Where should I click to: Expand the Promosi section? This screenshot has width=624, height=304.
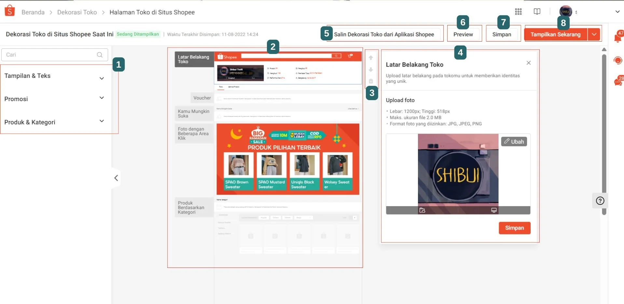click(x=102, y=98)
